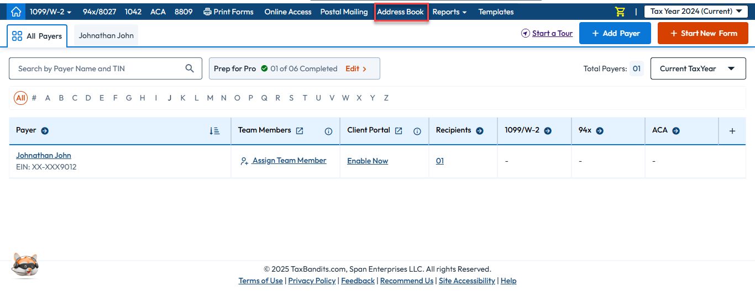Filter payers by letter Z

point(386,98)
